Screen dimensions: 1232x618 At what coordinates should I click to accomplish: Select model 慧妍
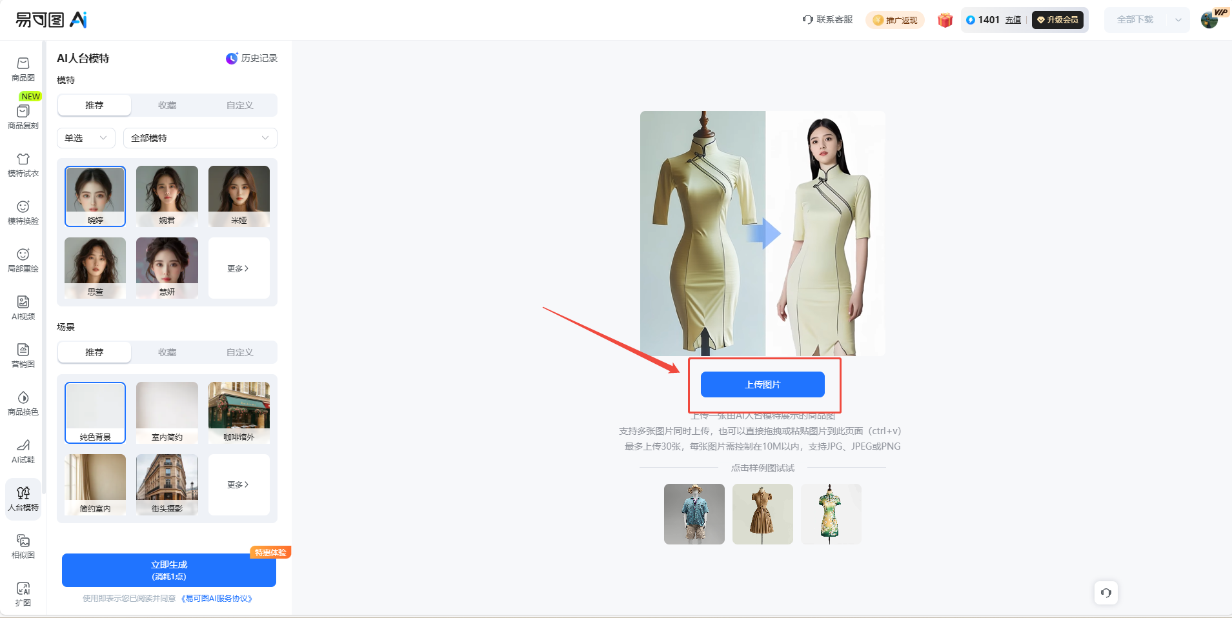coord(167,268)
